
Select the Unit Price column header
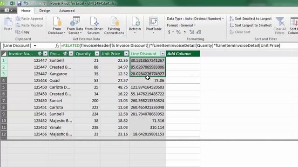pos(111,54)
